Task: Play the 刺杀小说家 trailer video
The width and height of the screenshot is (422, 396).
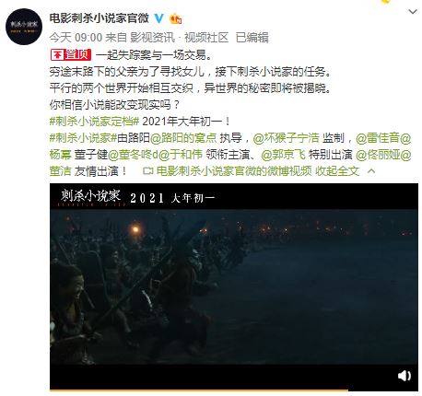Action: 234,286
